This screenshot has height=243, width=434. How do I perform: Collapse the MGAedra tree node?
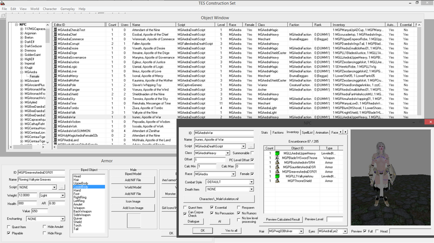pyautogui.click(x=21, y=72)
